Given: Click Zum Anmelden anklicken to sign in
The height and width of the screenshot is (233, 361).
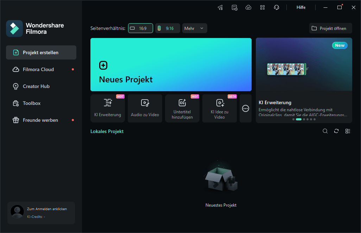Looking at the screenshot, I should coord(47,209).
